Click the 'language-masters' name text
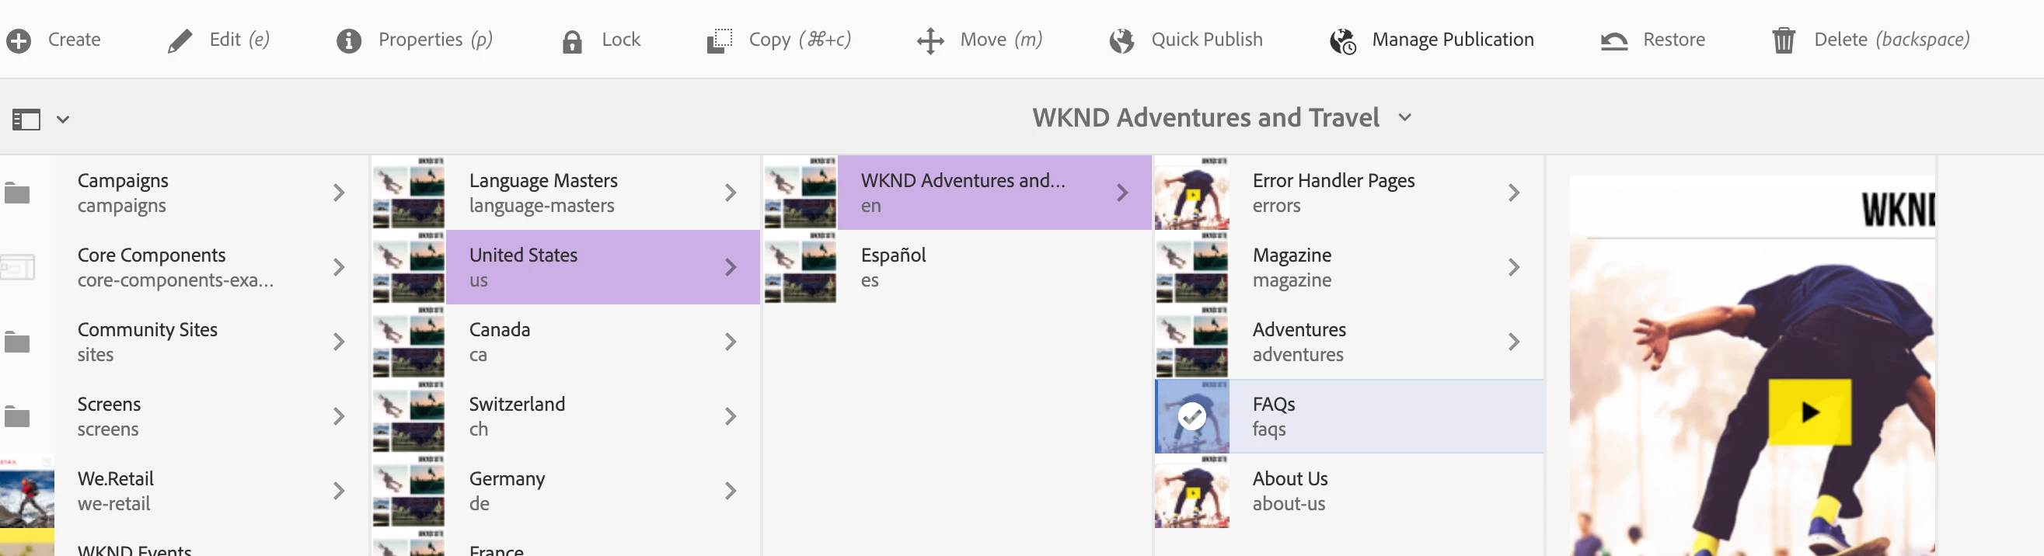 point(542,206)
